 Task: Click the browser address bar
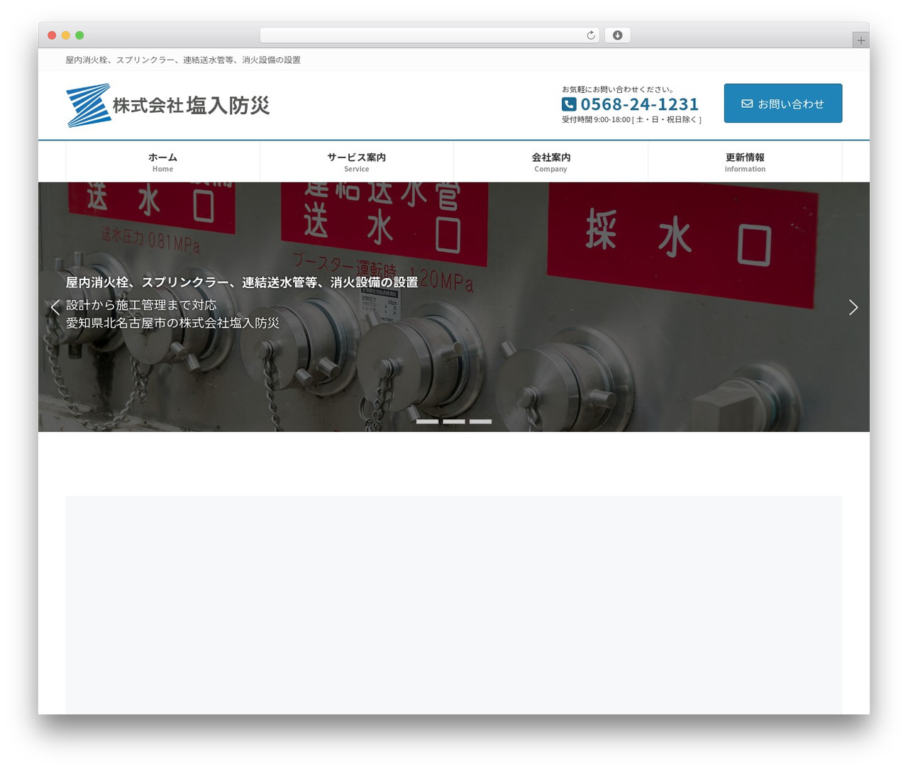click(x=430, y=35)
